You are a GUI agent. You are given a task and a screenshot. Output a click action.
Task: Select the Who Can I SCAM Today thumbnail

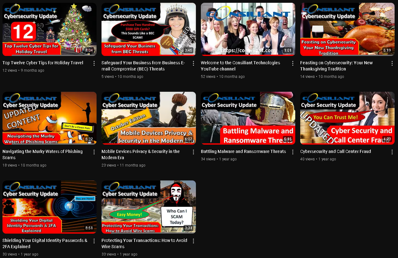click(x=149, y=207)
